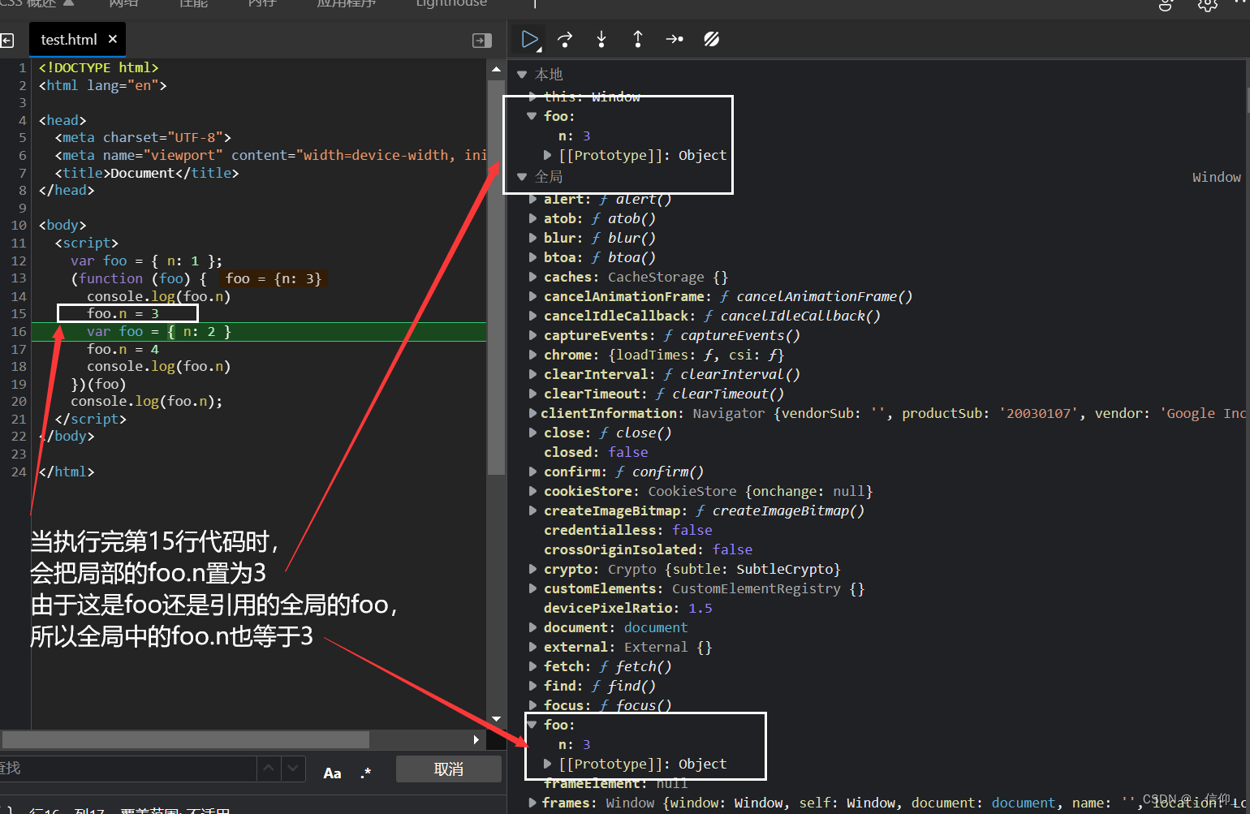
Task: Collapse the local foo object
Action: (x=532, y=116)
